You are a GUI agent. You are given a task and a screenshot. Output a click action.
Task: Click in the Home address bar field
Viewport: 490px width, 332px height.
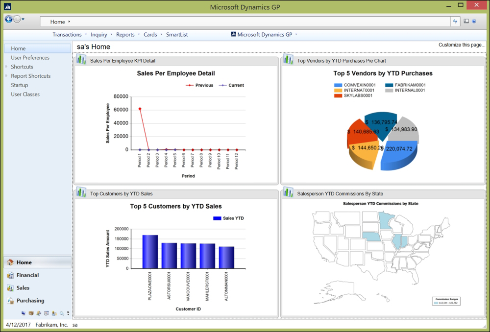245,22
